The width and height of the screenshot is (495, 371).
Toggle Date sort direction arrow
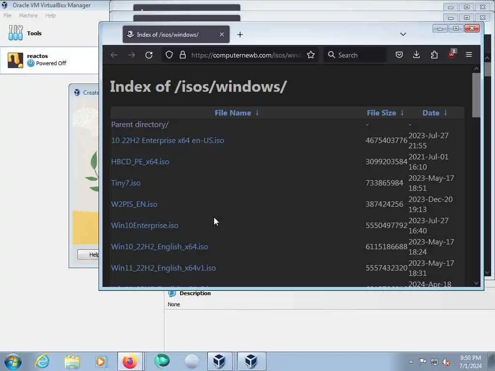(445, 113)
